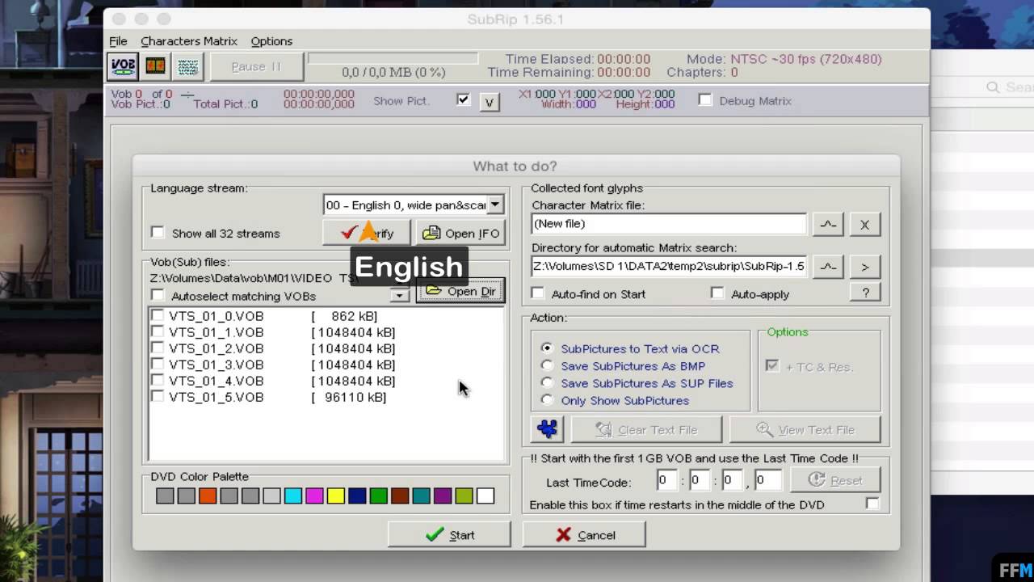Pick the orange palette swatch
This screenshot has width=1034, height=582.
208,496
